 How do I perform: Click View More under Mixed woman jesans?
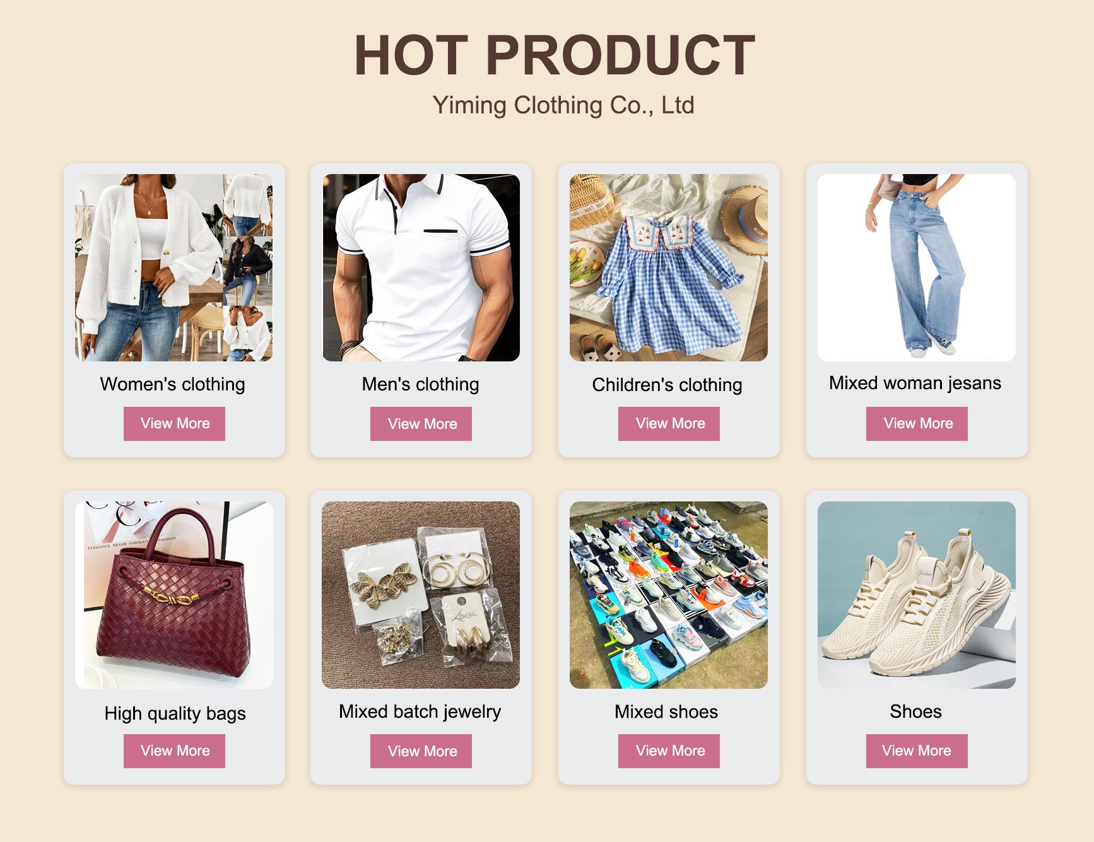(x=917, y=424)
